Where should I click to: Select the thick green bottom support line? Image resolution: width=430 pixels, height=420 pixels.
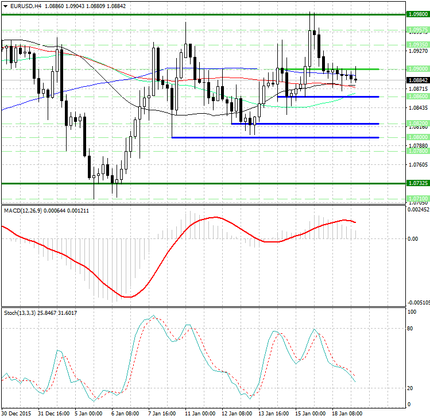(x=201, y=183)
